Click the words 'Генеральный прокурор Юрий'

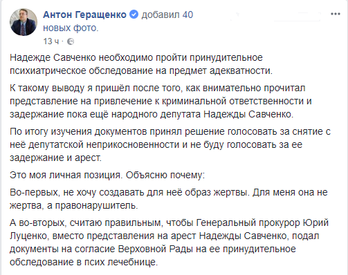(262, 223)
